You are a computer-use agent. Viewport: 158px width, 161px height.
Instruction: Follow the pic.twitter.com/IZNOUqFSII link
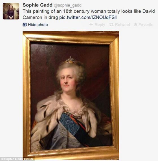[88, 17]
